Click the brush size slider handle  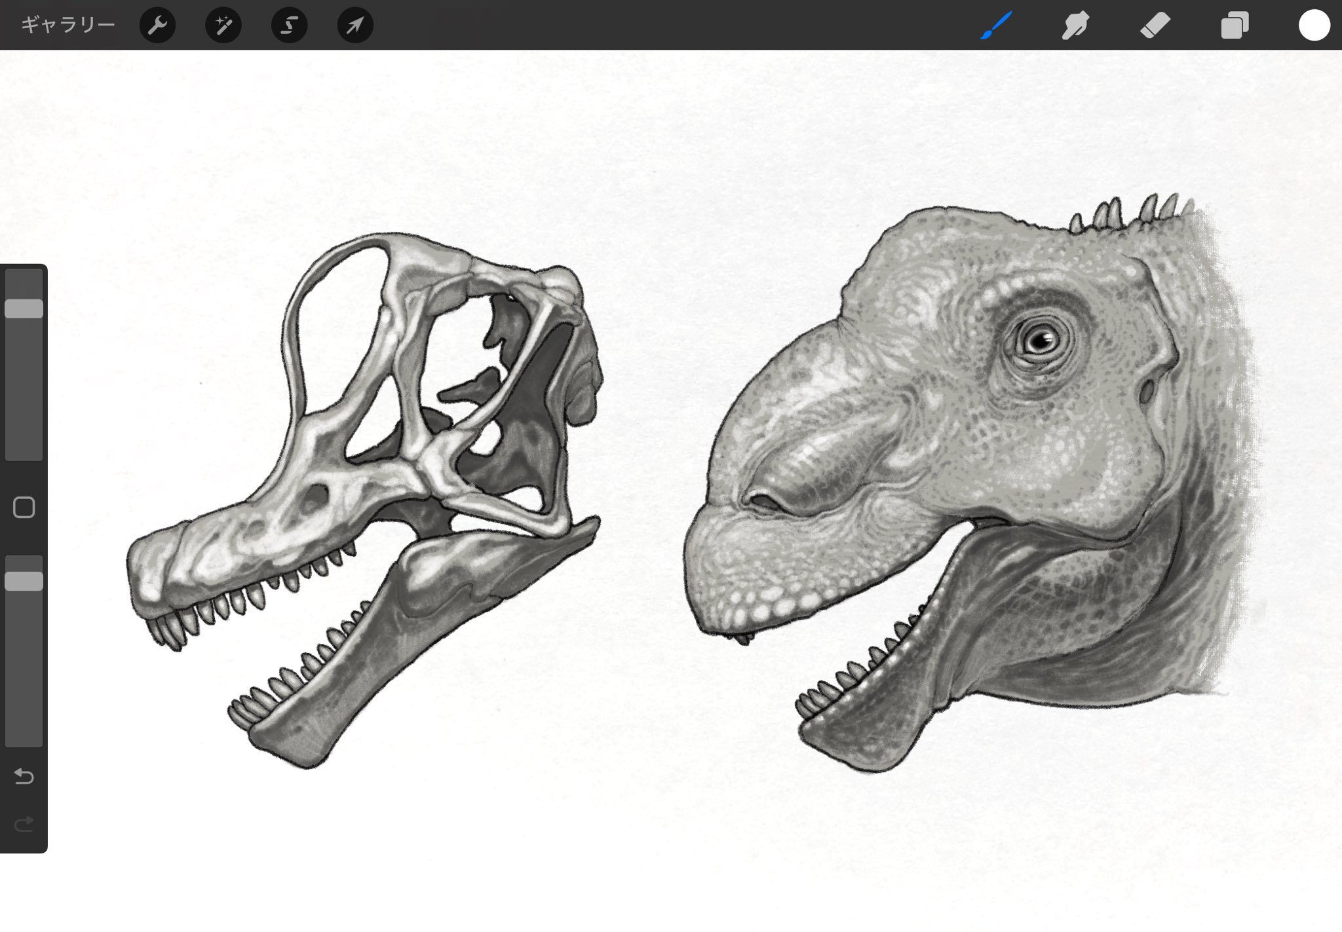(x=24, y=309)
